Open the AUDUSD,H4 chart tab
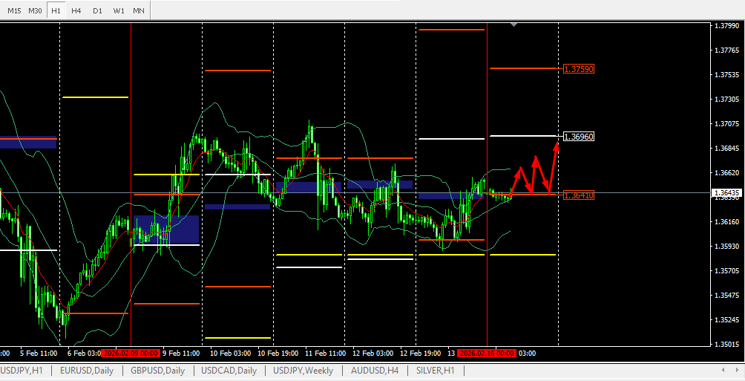 [375, 371]
